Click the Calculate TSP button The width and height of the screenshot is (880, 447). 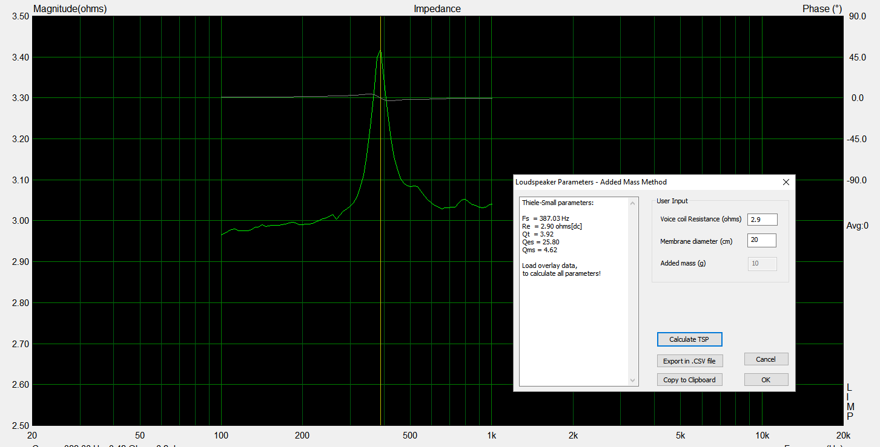pos(690,339)
